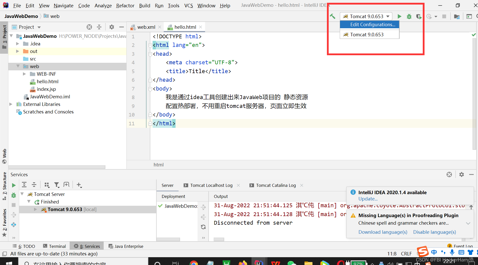Collapse all in the Project panel toolbar
This screenshot has height=265, width=478.
99,27
